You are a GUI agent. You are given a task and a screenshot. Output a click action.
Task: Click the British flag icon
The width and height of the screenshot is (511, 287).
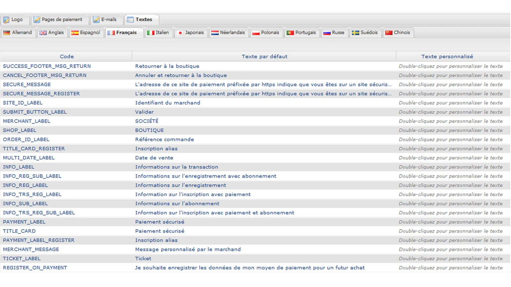43,33
